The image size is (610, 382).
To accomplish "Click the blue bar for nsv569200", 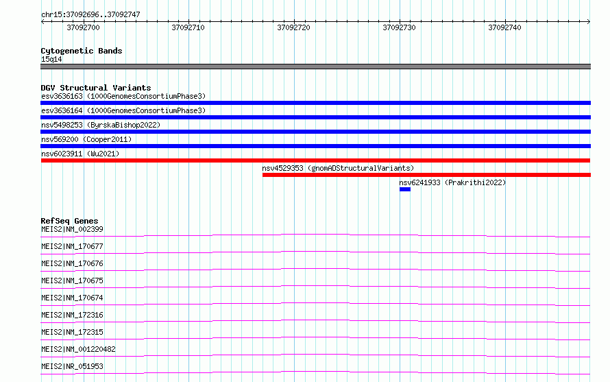I will (315, 146).
